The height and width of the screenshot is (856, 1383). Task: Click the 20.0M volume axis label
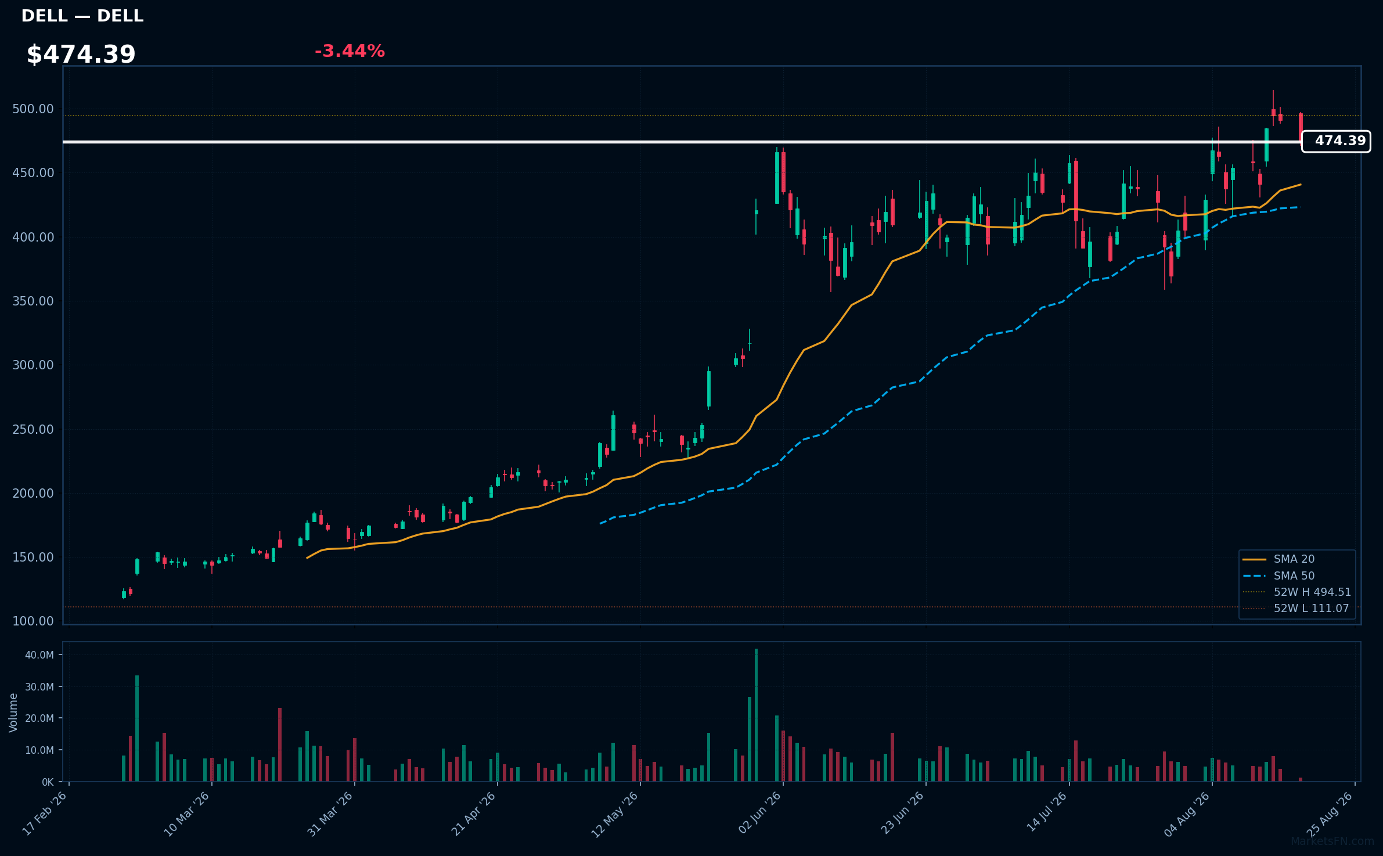39,718
